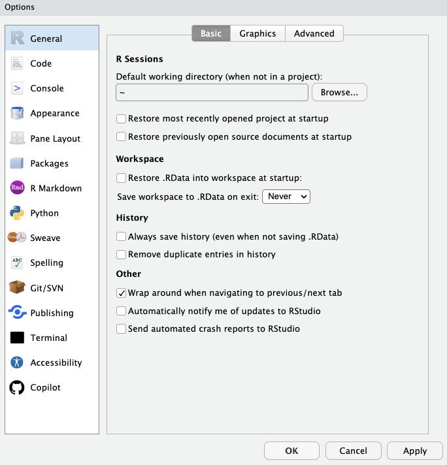Open the Packages box icon
This screenshot has height=465, width=447.
[x=18, y=163]
